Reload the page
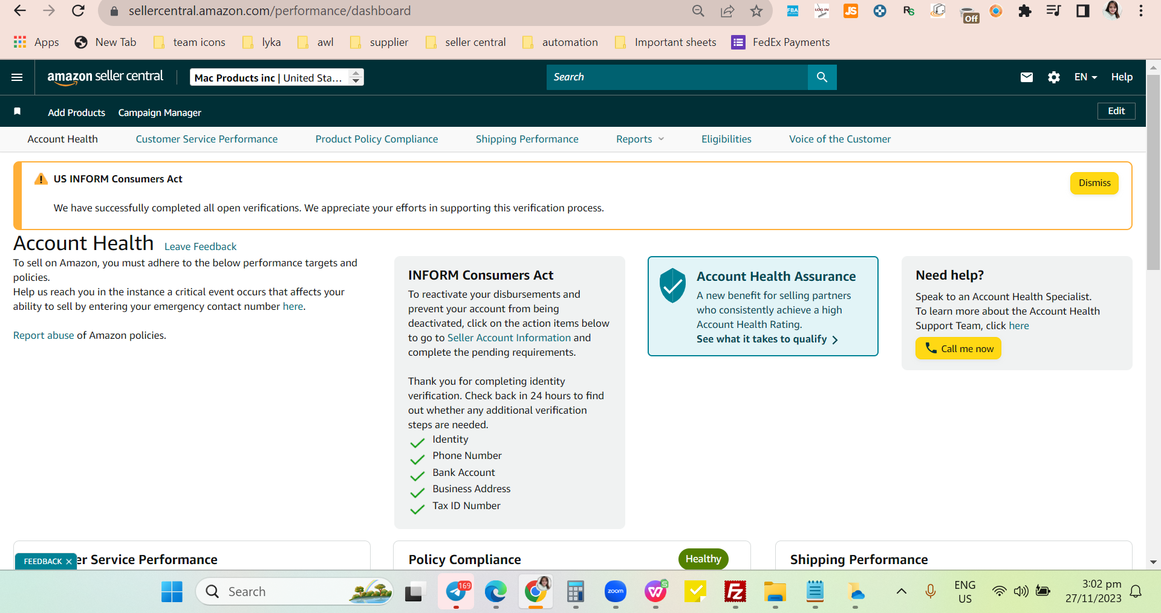 tap(78, 11)
